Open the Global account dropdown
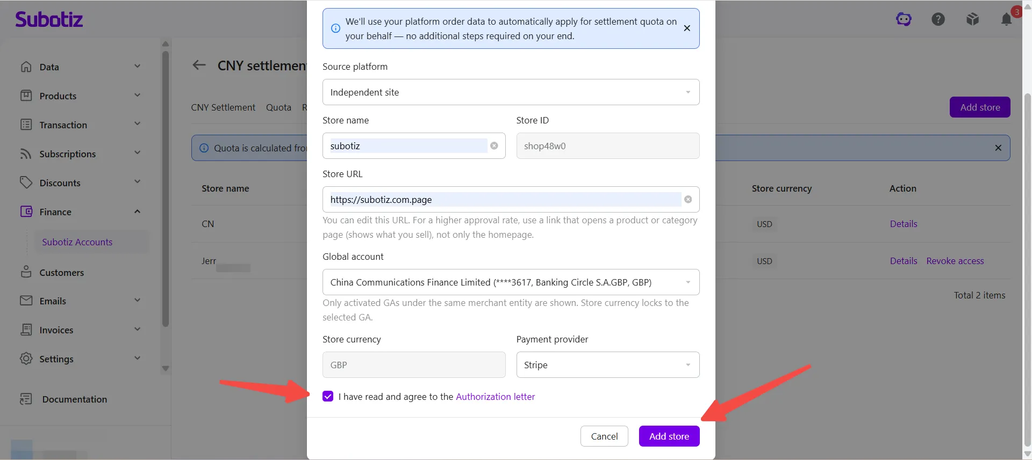The height and width of the screenshot is (460, 1032). click(511, 282)
